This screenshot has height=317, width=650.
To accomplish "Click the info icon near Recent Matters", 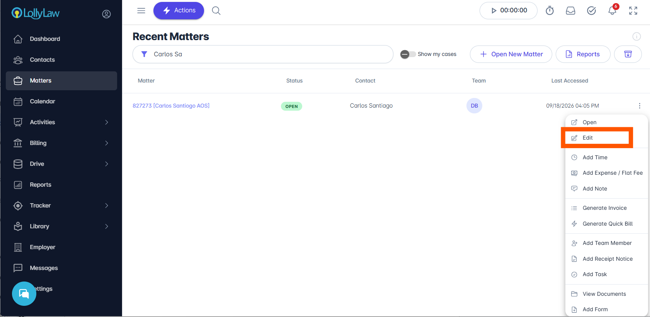I will pyautogui.click(x=636, y=36).
